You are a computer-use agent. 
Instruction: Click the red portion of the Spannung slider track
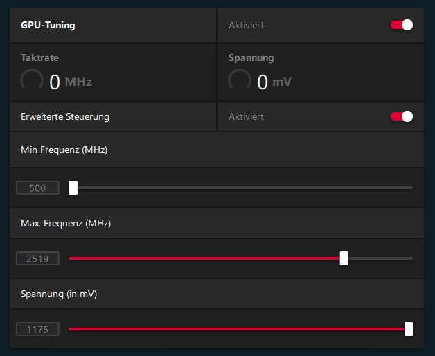[236, 330]
